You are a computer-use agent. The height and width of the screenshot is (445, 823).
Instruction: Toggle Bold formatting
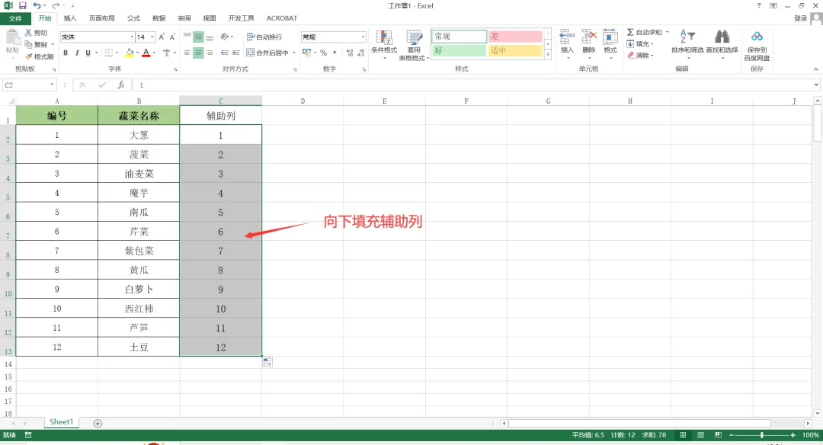coord(66,53)
